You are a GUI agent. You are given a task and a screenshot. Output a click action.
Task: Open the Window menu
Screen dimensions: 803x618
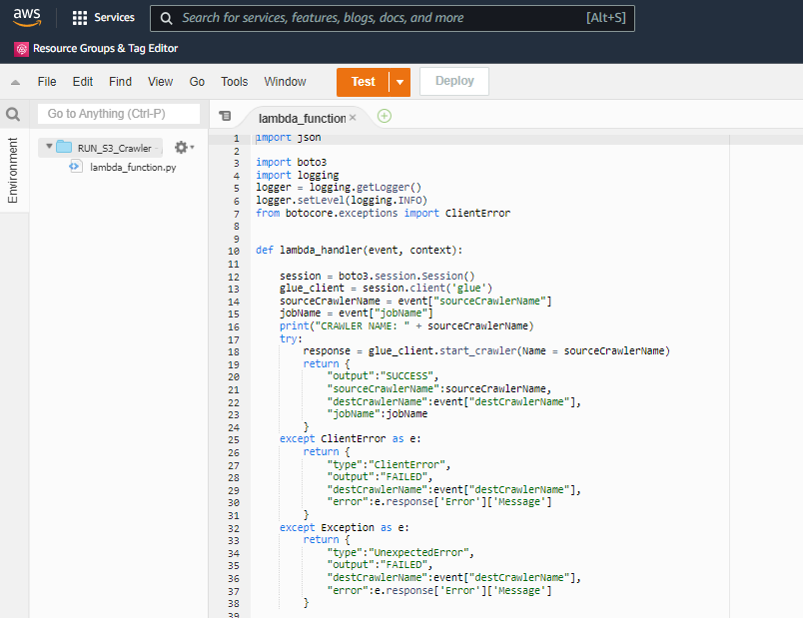(285, 82)
